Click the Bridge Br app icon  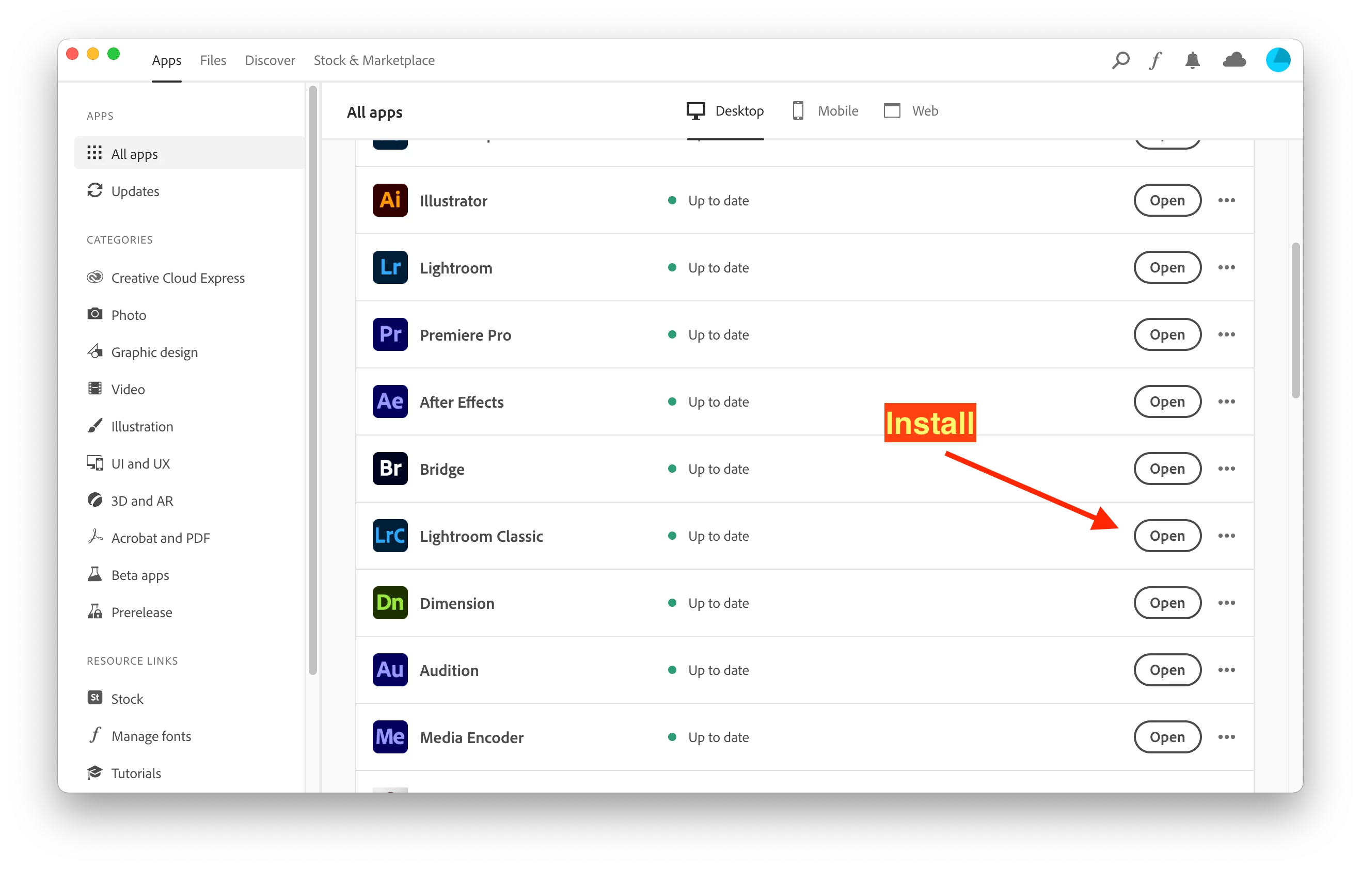point(390,469)
